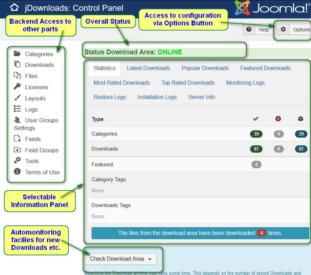Click the 'jDownloads: Control Panel' title
311x275 pixels.
(x=74, y=8)
